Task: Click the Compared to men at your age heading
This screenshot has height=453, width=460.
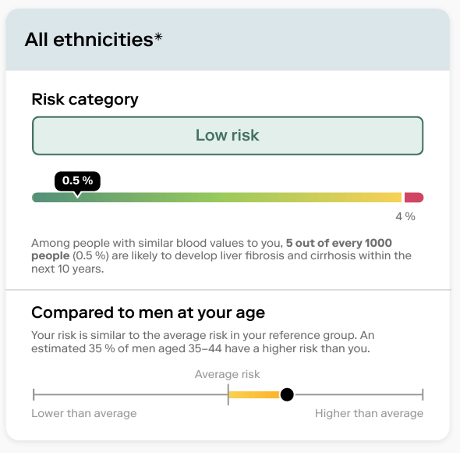Action: (x=148, y=312)
